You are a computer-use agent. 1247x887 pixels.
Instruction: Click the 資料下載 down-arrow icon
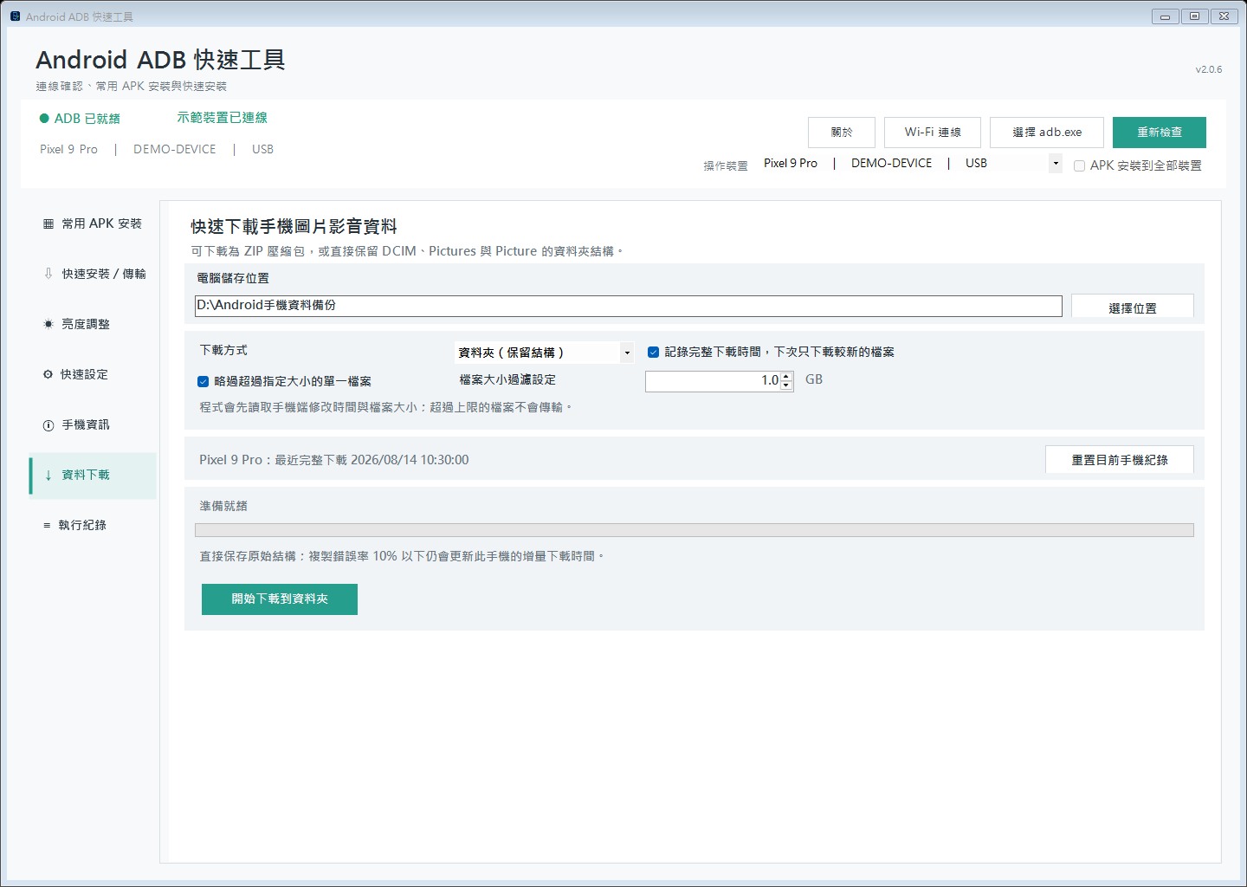pyautogui.click(x=48, y=475)
